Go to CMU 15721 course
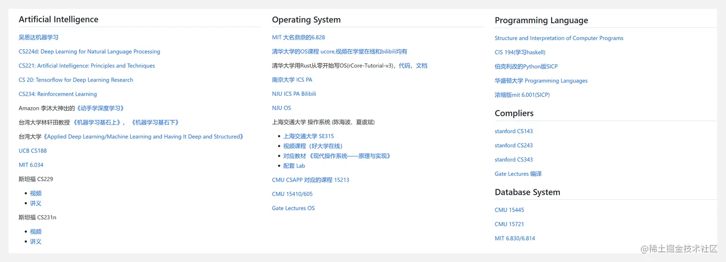Viewport: 726px width, 262px height. 509,224
